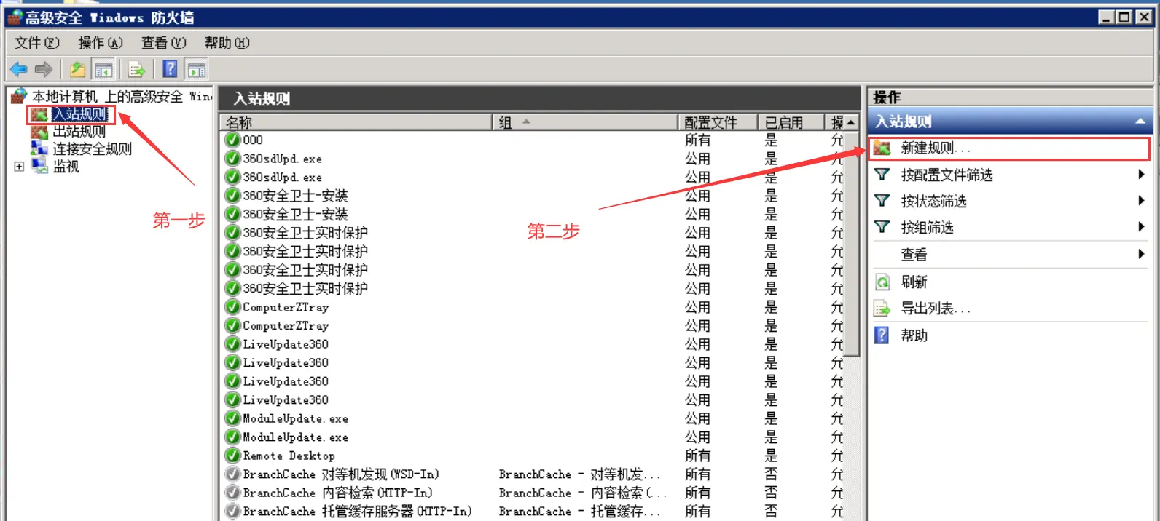Open the 按状态筛选 submenu
Image resolution: width=1160 pixels, height=521 pixels.
tap(933, 201)
